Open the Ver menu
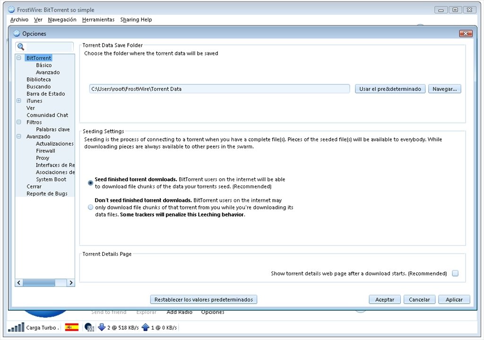484x340 pixels. coord(38,19)
